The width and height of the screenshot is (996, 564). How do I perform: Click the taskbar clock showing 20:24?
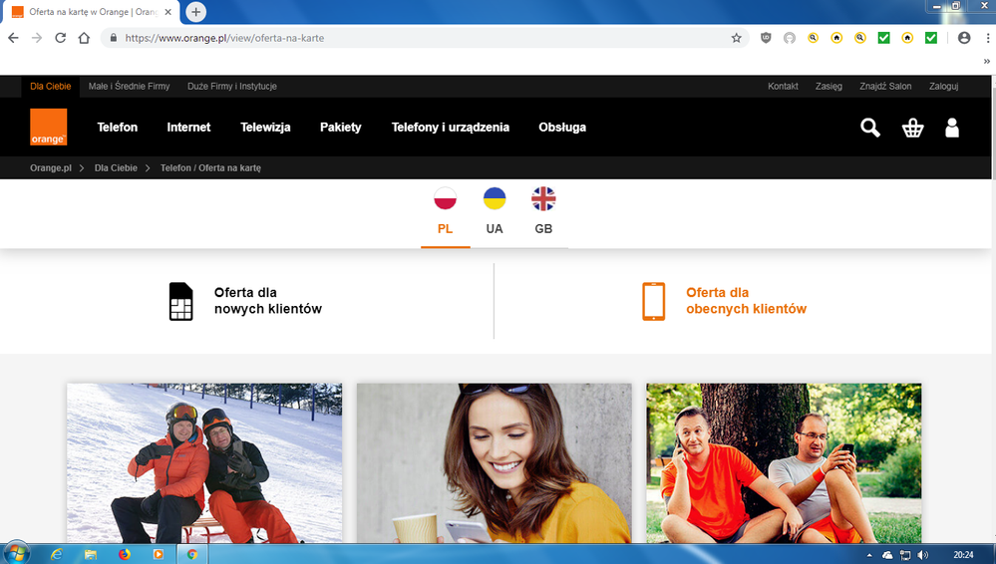pyautogui.click(x=963, y=554)
